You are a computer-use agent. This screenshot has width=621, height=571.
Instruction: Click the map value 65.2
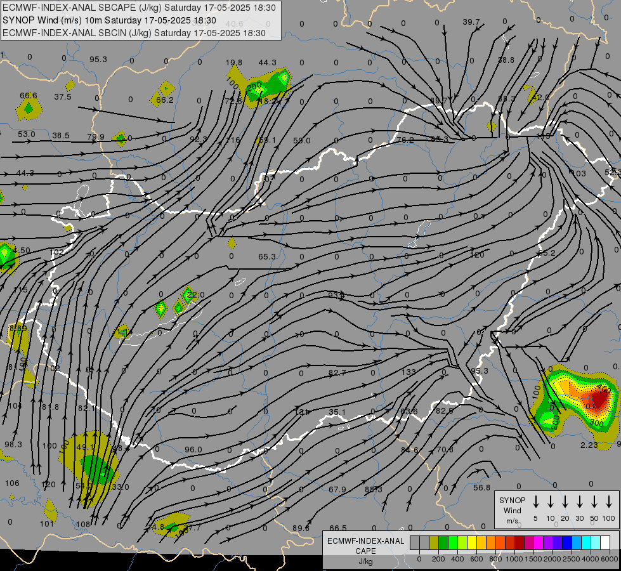[547, 253]
